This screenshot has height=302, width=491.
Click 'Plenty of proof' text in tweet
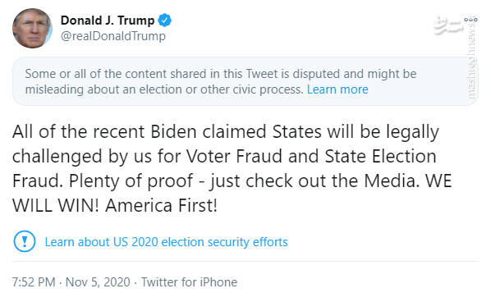[x=131, y=181]
